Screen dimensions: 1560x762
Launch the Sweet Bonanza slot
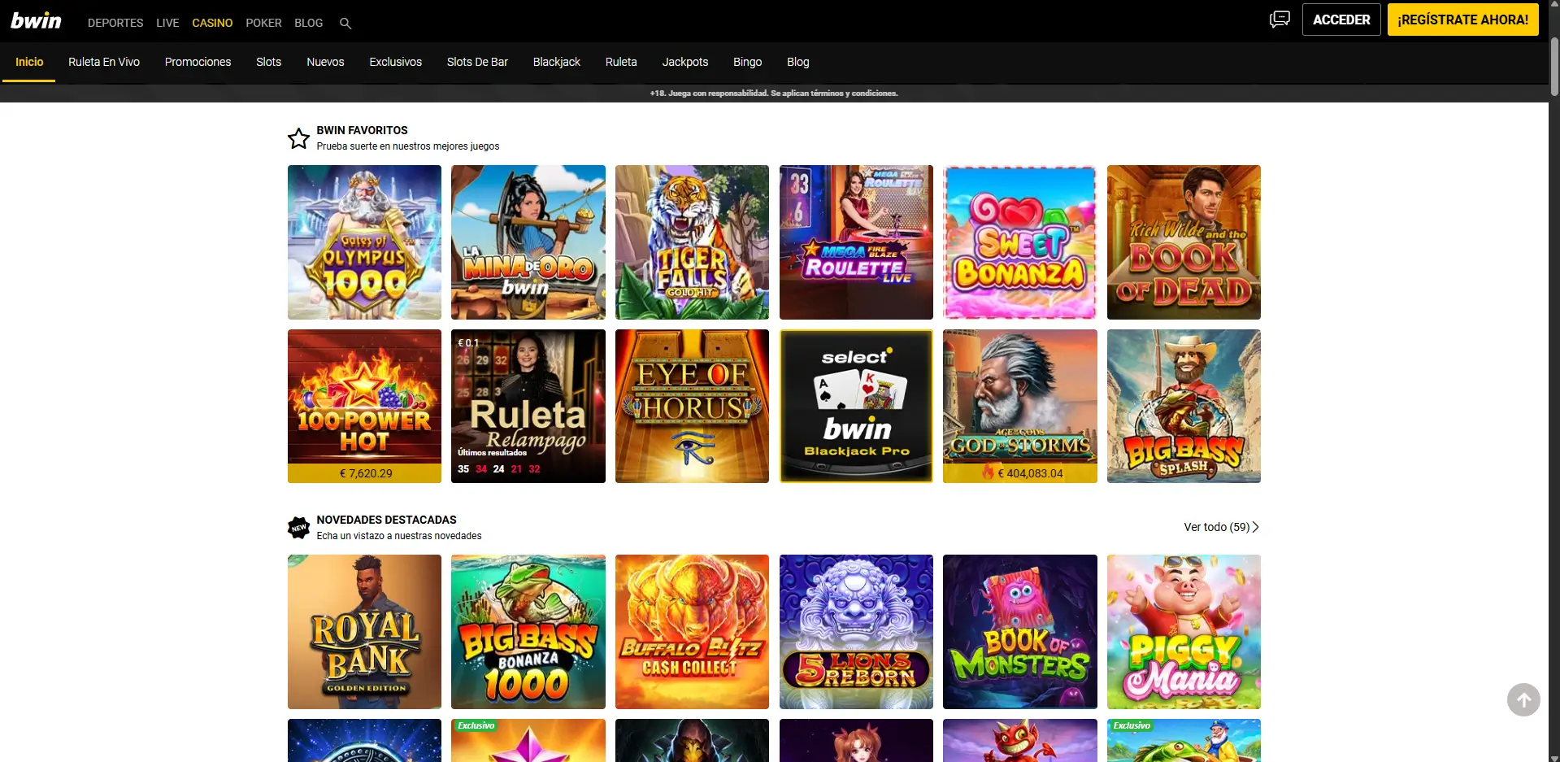coord(1019,242)
